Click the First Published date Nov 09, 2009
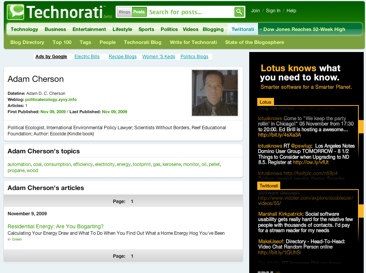366x273 pixels. (x=53, y=112)
